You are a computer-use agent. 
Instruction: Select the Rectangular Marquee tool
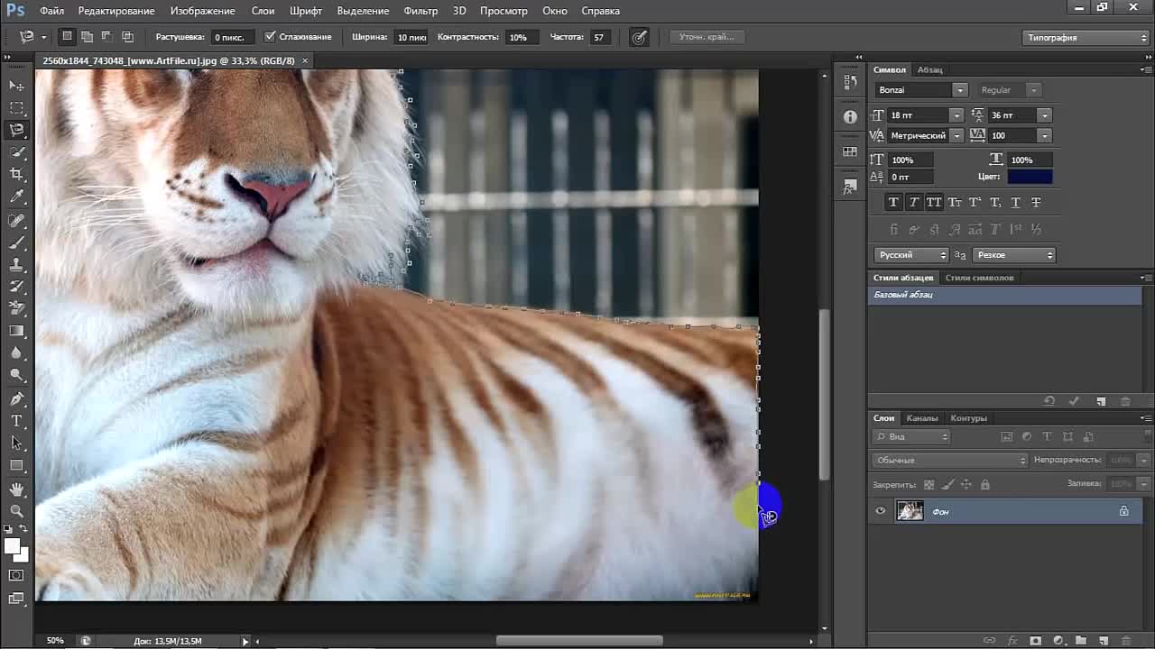(16, 108)
